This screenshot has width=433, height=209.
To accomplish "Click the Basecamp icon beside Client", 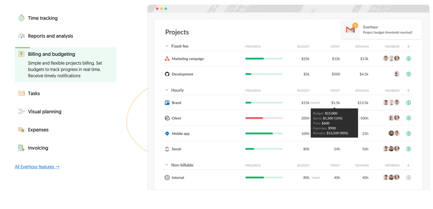I will 167,118.
